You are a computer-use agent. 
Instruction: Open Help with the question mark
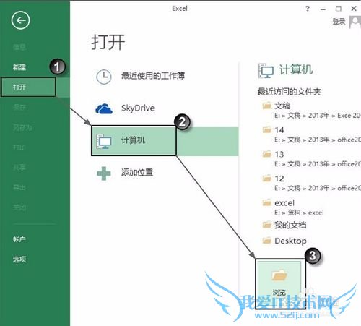coord(308,9)
